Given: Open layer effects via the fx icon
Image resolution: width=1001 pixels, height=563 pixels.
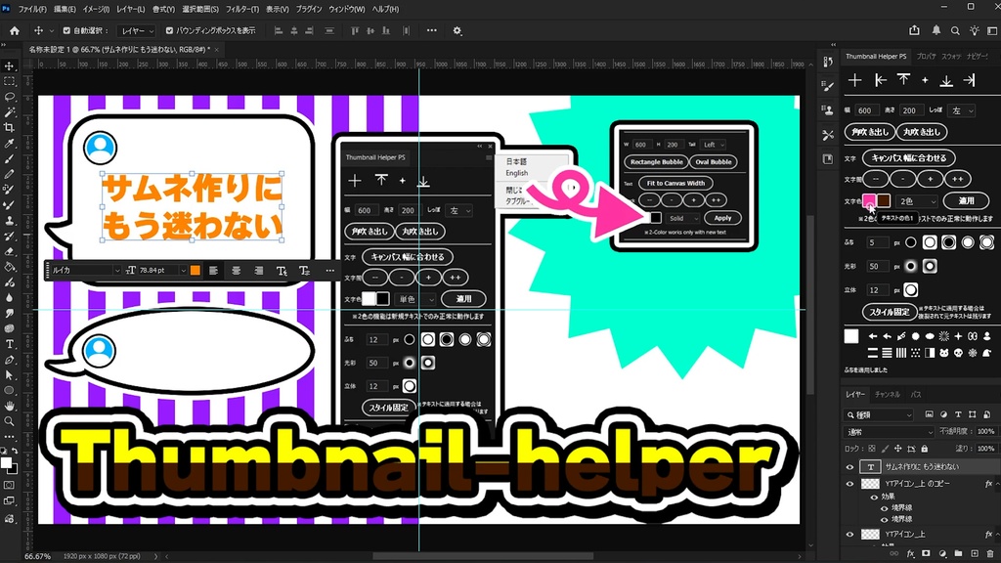Looking at the screenshot, I should (x=910, y=553).
